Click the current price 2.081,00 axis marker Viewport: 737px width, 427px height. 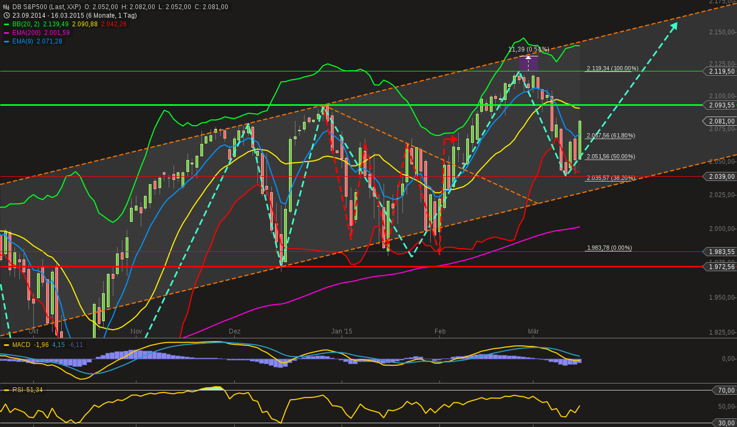pyautogui.click(x=721, y=121)
